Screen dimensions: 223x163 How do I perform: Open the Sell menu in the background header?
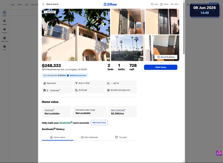pos(26,4)
